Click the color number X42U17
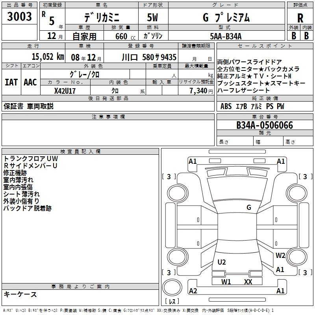This screenshot has height=315, width=315. [x=65, y=90]
